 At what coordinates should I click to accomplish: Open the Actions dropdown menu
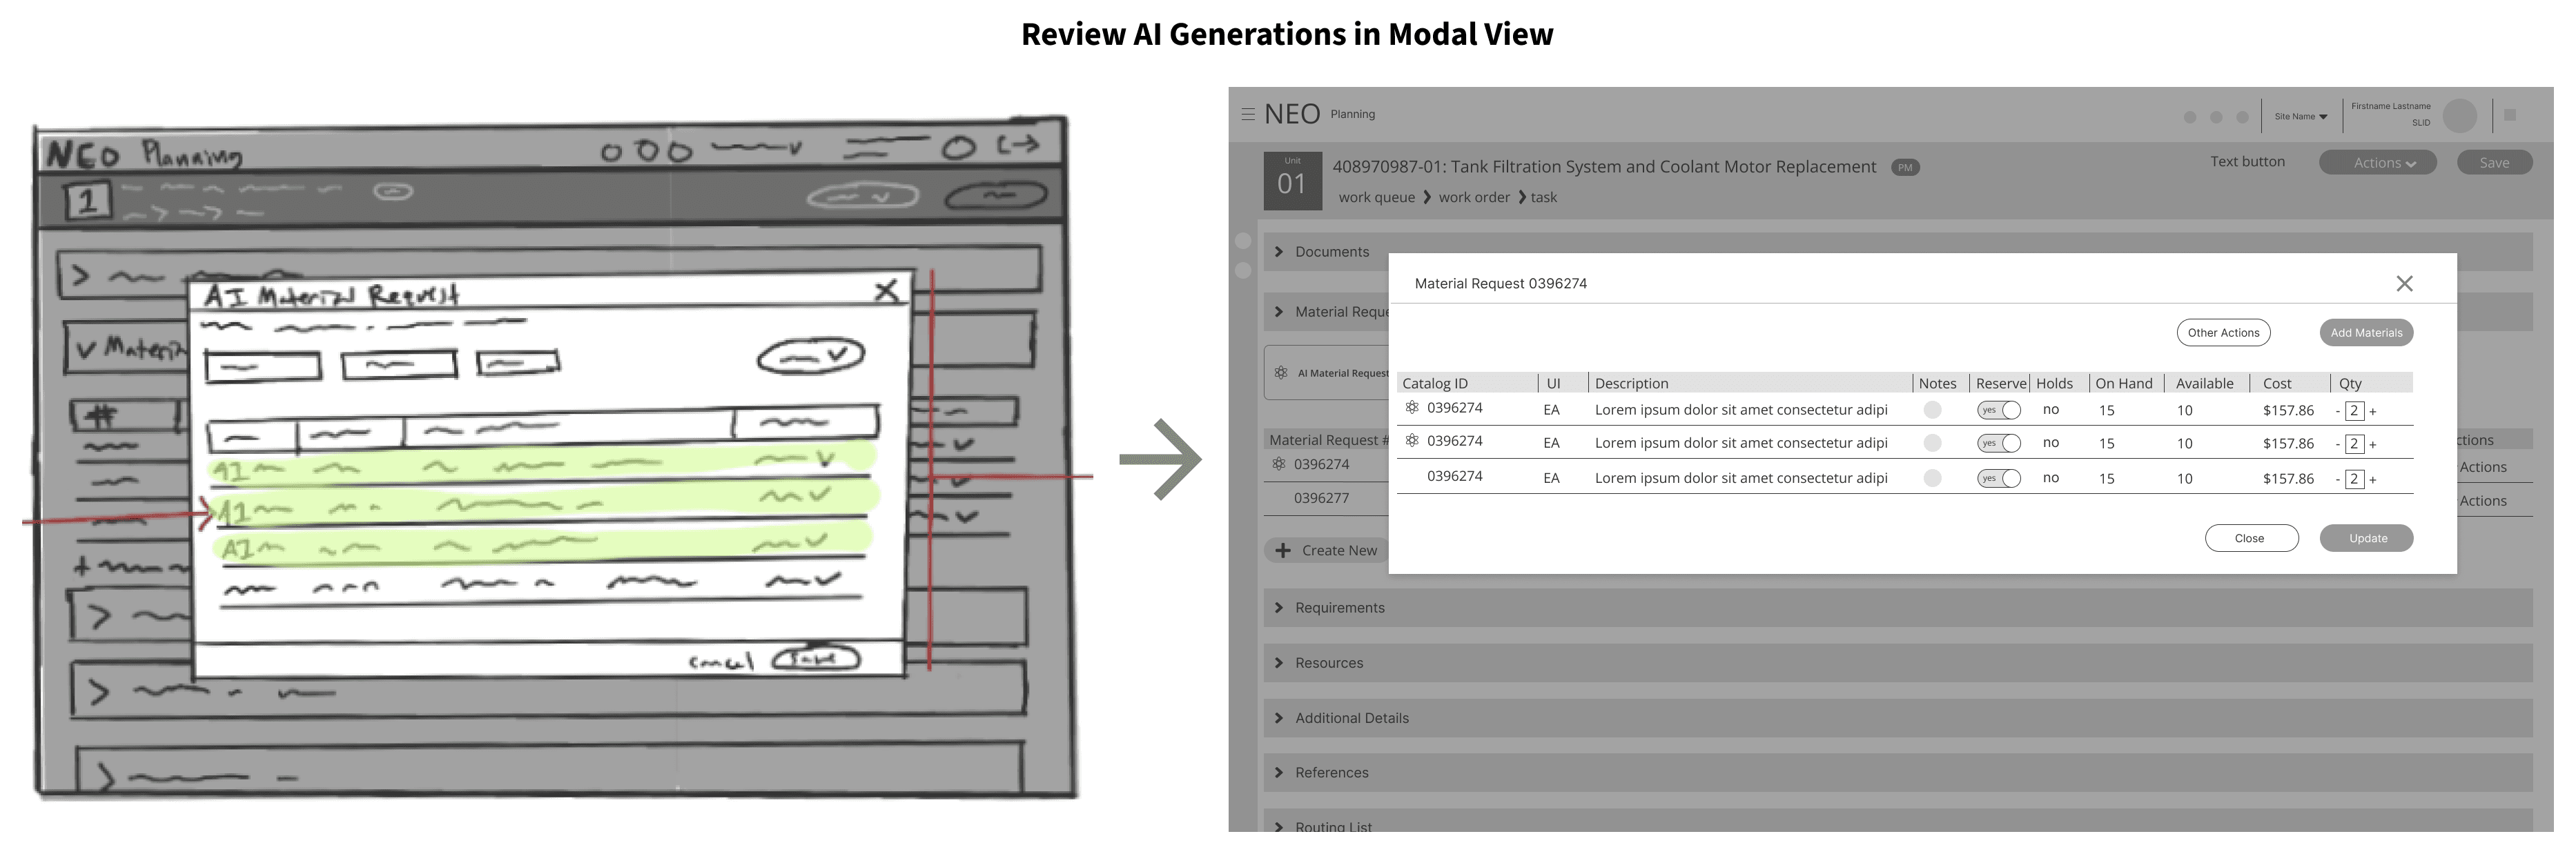[2377, 163]
